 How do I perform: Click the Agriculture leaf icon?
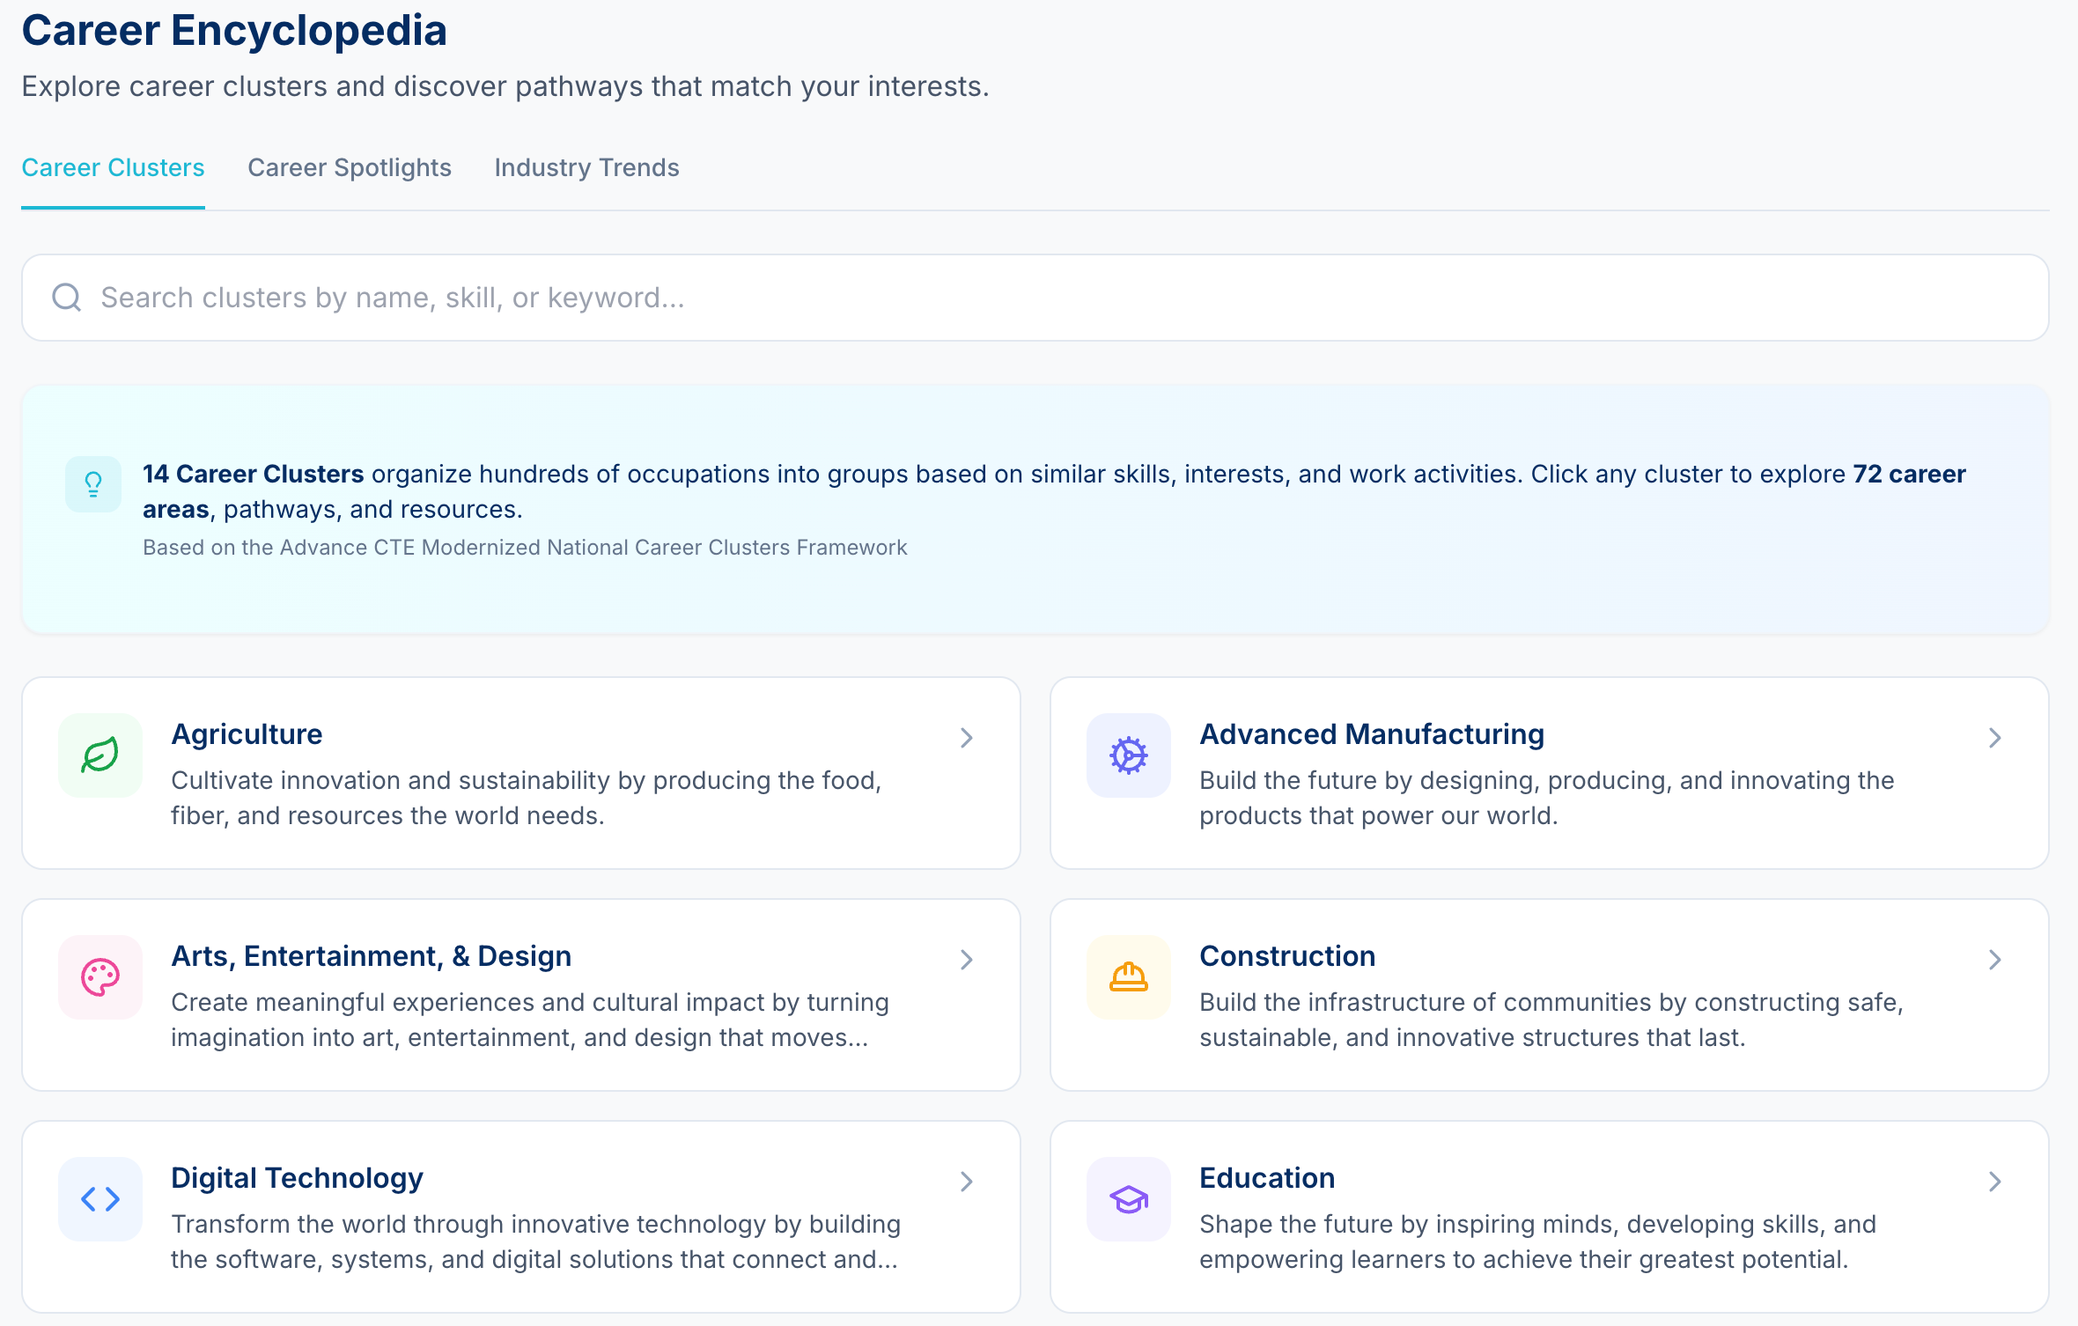[x=99, y=755]
